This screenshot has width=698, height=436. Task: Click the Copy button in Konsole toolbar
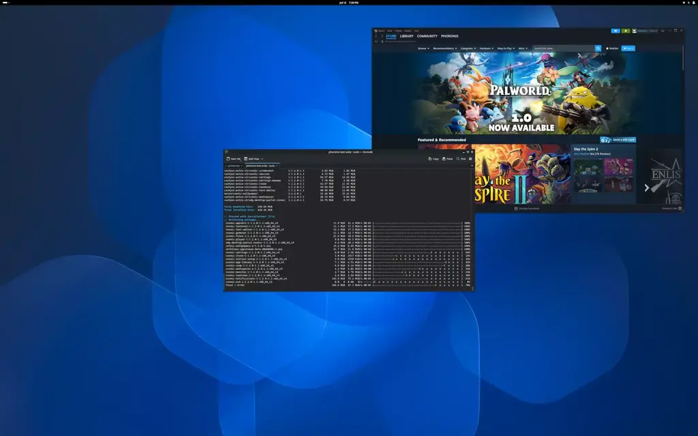pyautogui.click(x=434, y=159)
